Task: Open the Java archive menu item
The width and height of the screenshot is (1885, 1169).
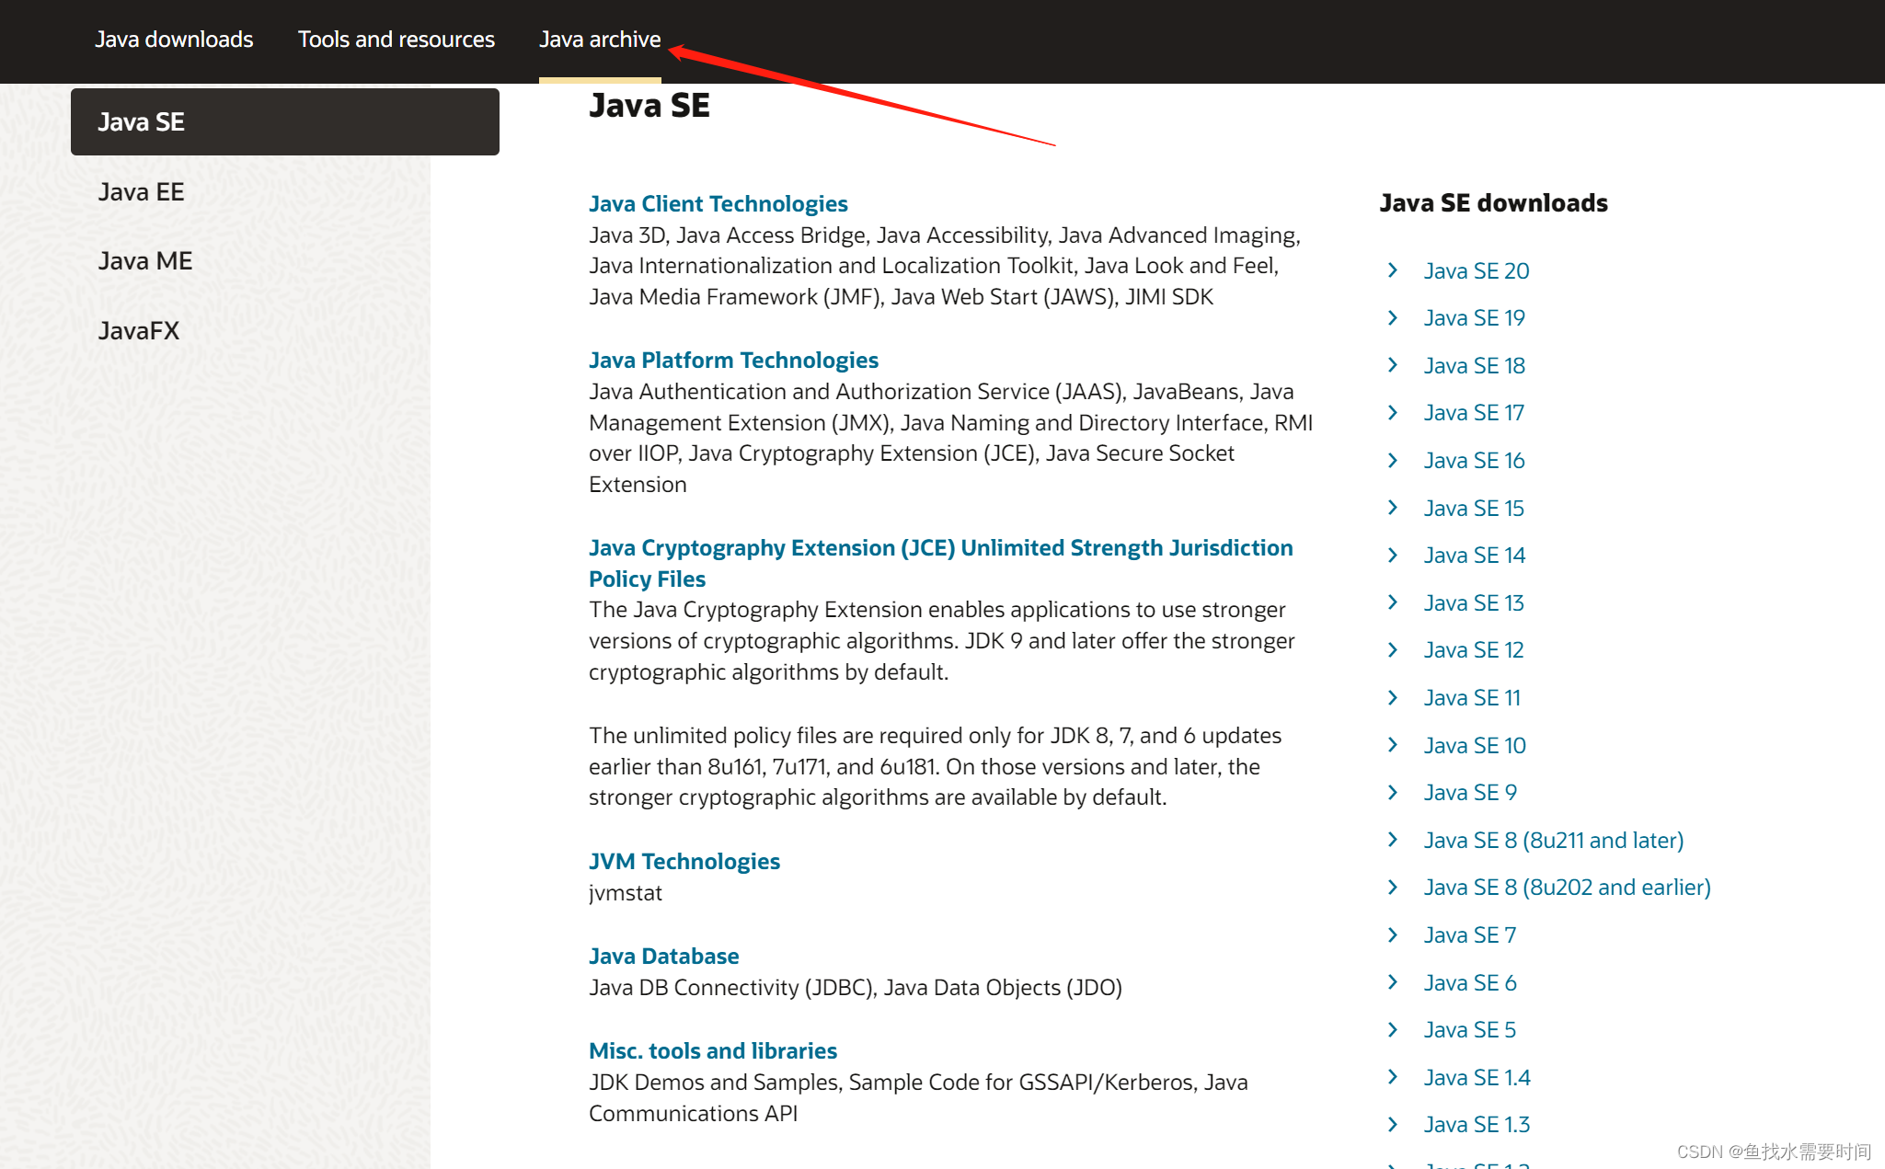Action: 600,40
